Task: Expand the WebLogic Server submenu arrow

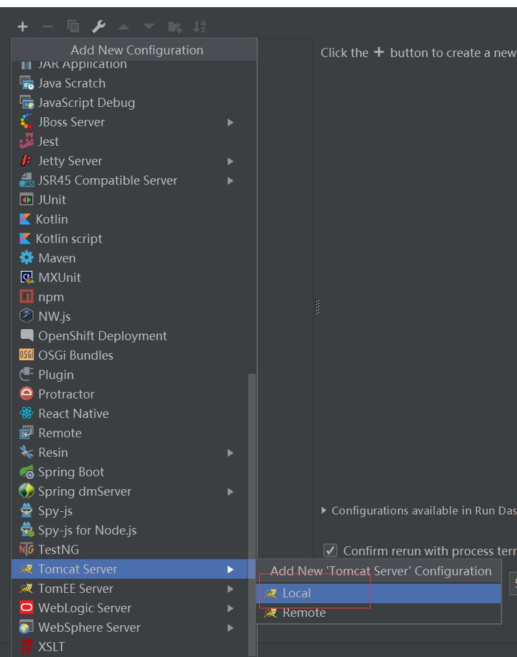Action: click(x=230, y=608)
